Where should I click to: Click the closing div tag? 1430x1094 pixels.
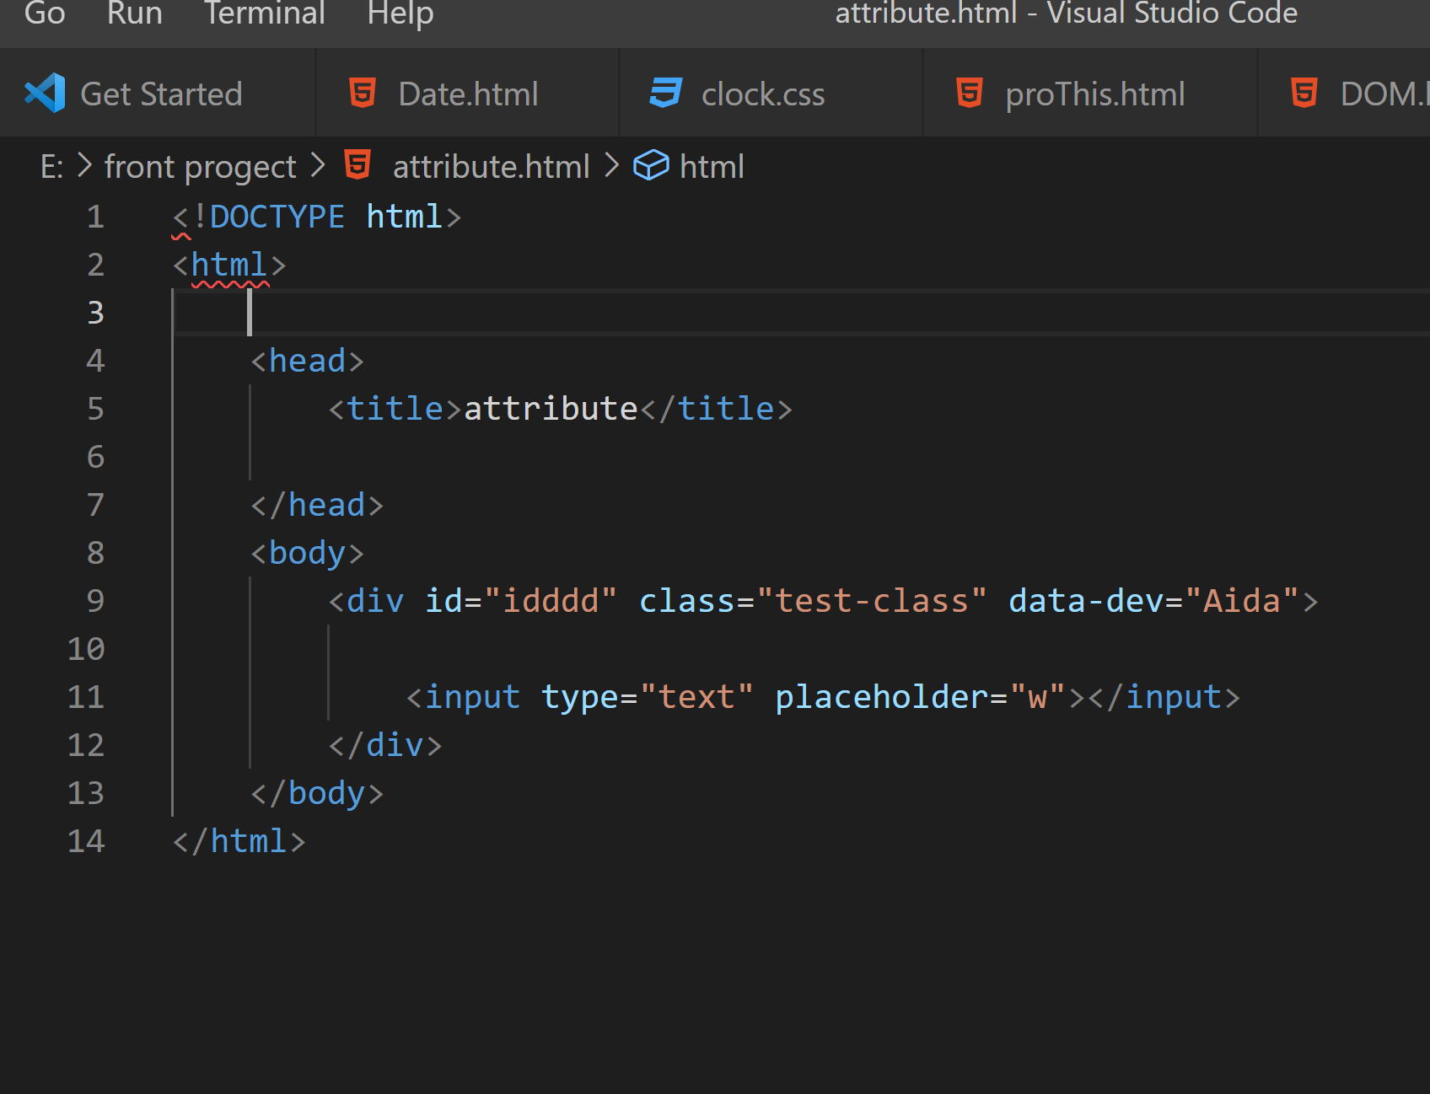[385, 746]
